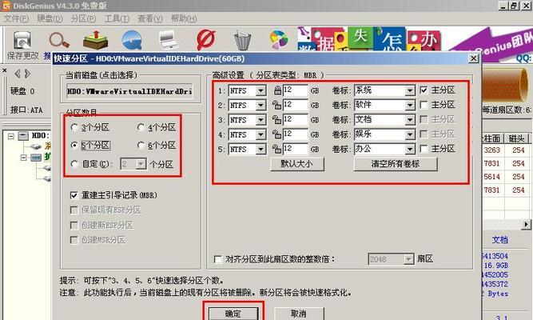Check 主分区 checkbox for partition 2
The image size is (533, 320).
424,105
